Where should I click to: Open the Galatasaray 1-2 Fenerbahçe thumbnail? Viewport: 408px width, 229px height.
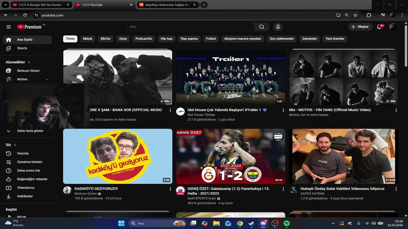click(230, 156)
